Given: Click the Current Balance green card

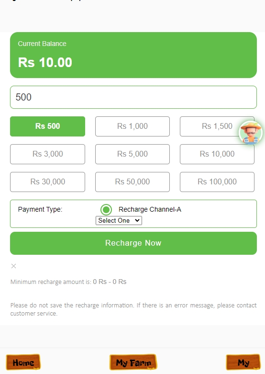Looking at the screenshot, I should (133, 55).
